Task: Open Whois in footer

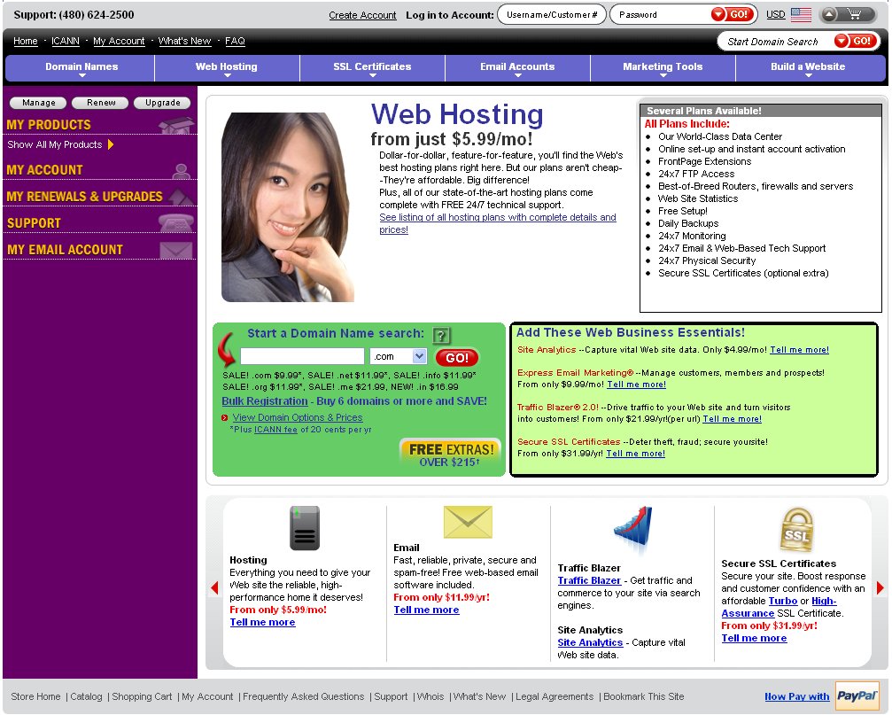Action: [x=430, y=696]
